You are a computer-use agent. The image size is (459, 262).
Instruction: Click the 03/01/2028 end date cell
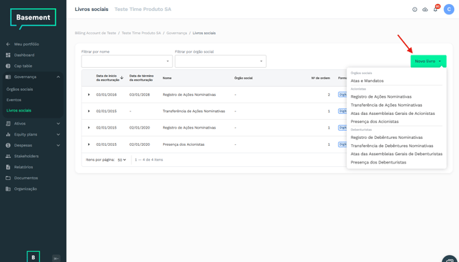point(140,94)
